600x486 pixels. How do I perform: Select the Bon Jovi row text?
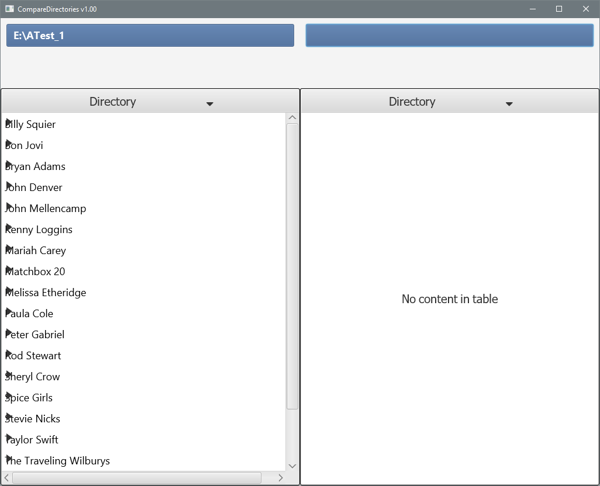[x=24, y=145]
